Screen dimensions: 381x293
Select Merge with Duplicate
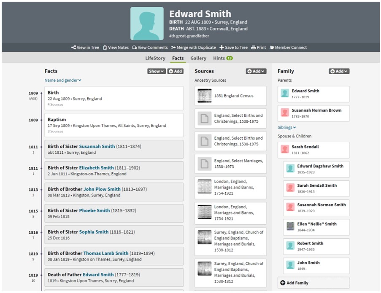tap(193, 48)
